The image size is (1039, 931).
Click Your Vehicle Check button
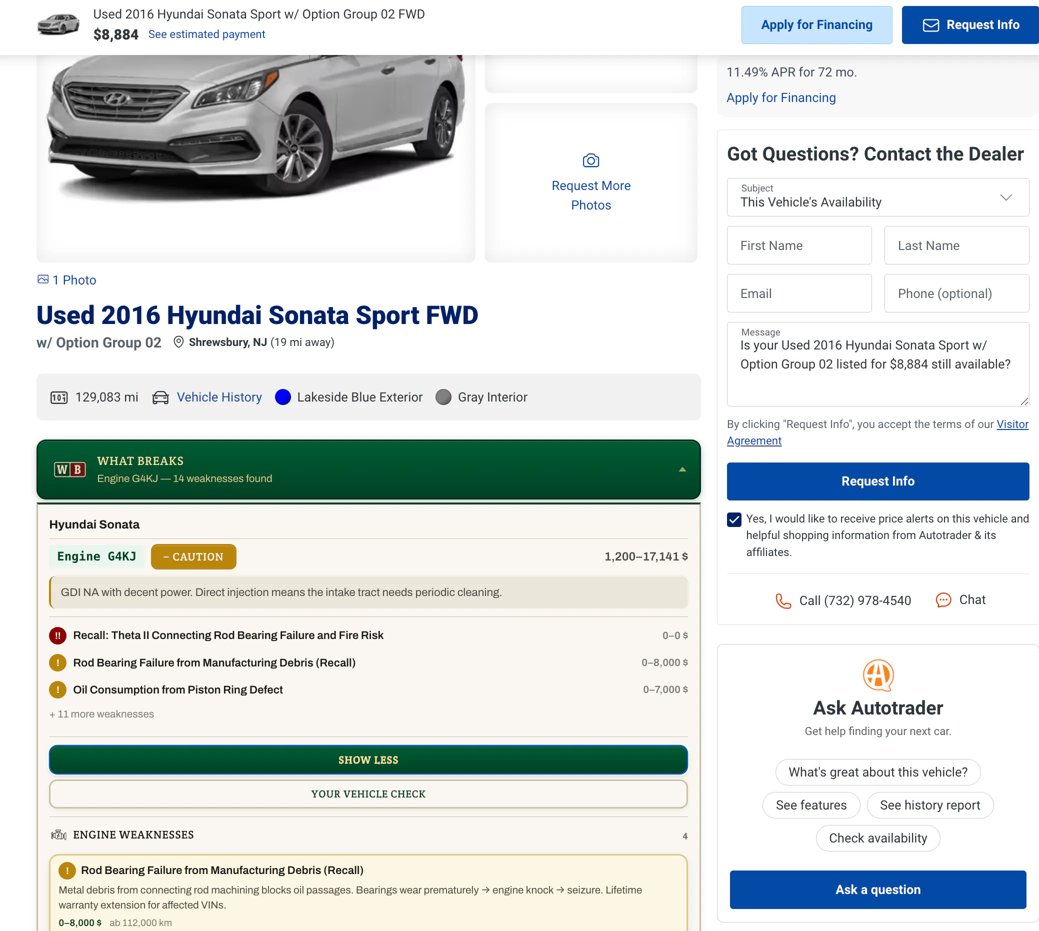pos(368,794)
